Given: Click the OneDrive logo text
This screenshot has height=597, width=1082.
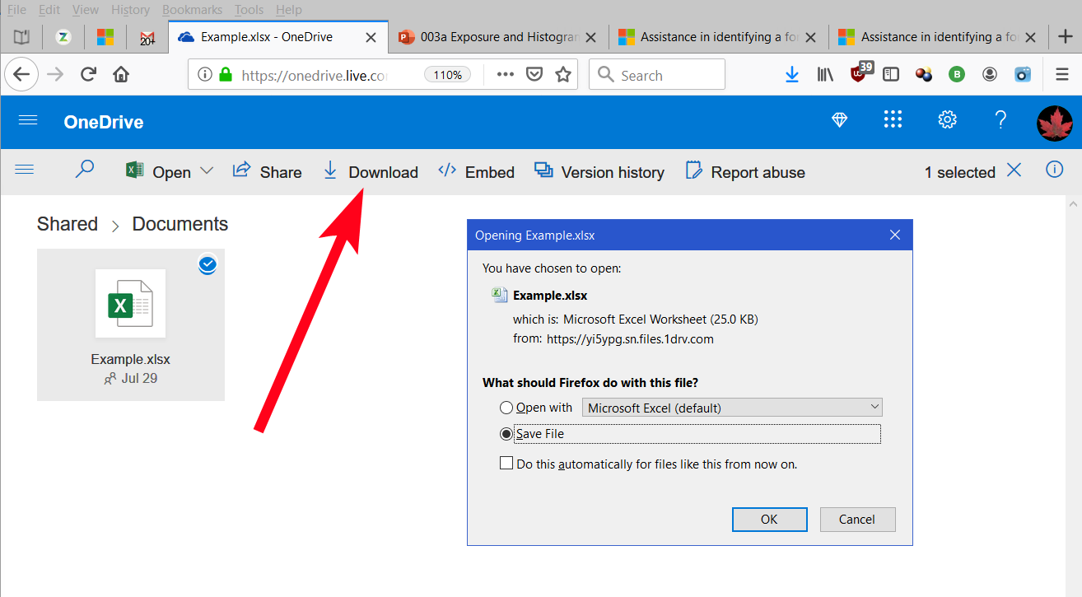Looking at the screenshot, I should pyautogui.click(x=104, y=122).
